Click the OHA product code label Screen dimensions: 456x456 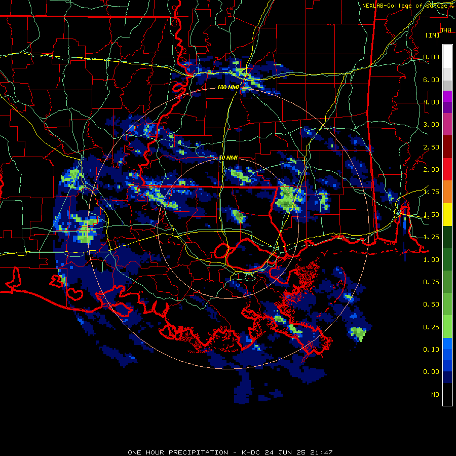click(x=445, y=30)
